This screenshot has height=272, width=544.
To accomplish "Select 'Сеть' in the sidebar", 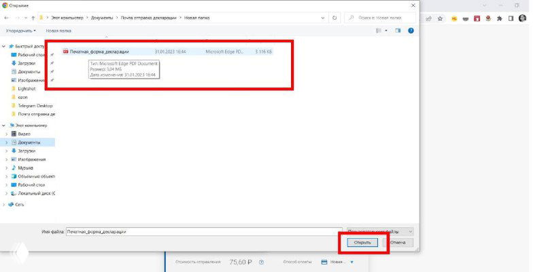I will point(20,205).
